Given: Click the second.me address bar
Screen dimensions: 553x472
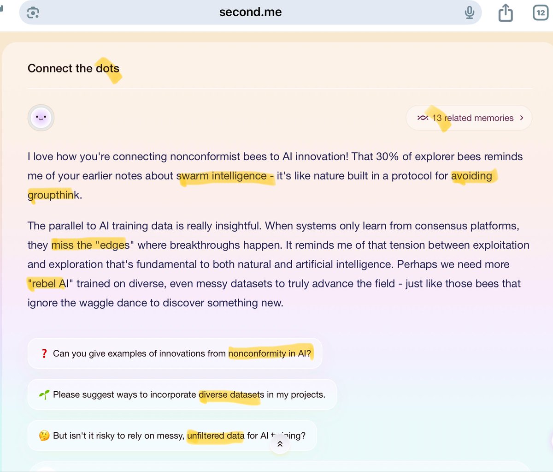Looking at the screenshot, I should point(250,12).
